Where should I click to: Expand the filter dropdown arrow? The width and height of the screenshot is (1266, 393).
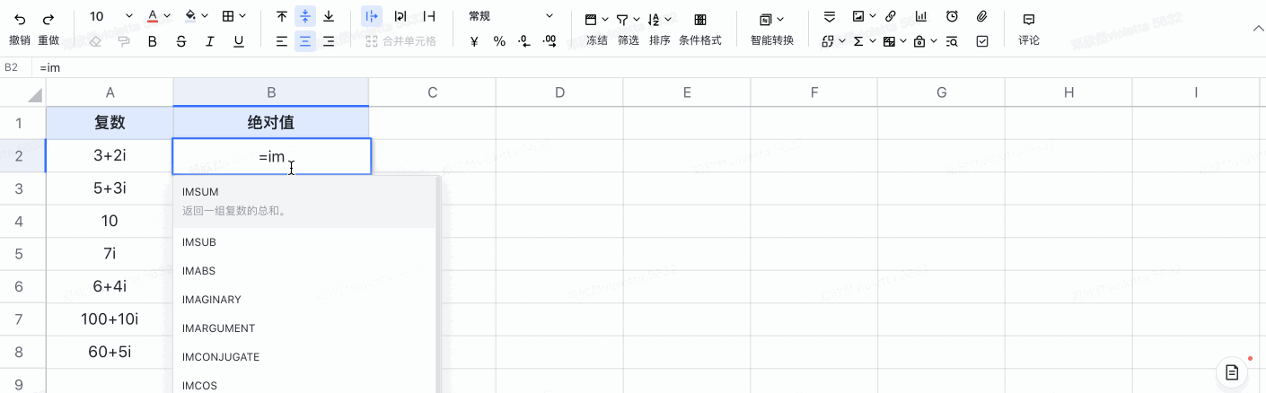637,19
